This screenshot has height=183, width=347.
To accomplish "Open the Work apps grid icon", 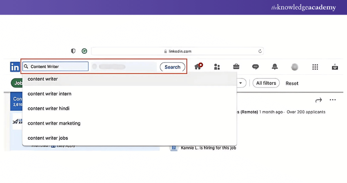I will click(x=315, y=67).
